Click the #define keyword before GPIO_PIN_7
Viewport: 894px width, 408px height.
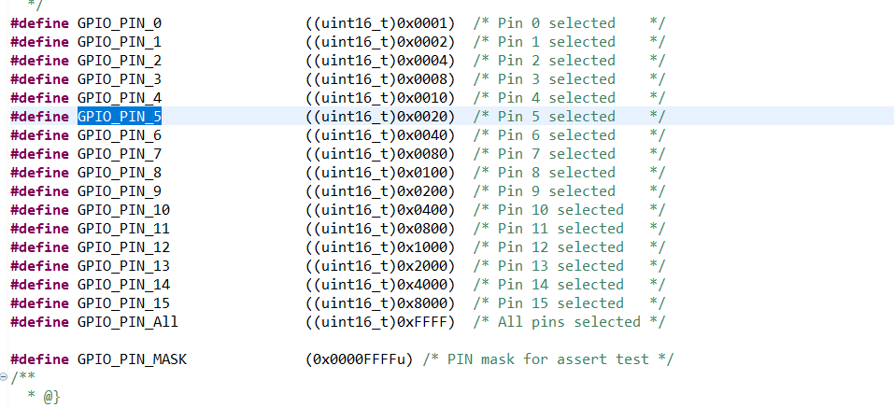click(x=39, y=154)
